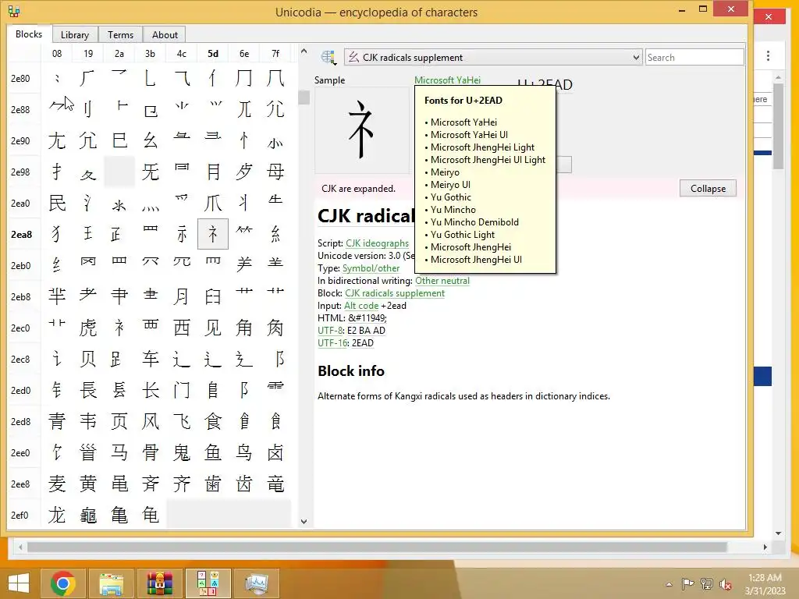Select character 母 in row 2e98

click(275, 172)
